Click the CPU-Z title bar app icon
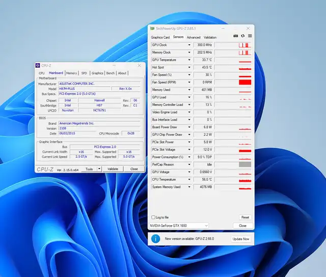 [38, 66]
